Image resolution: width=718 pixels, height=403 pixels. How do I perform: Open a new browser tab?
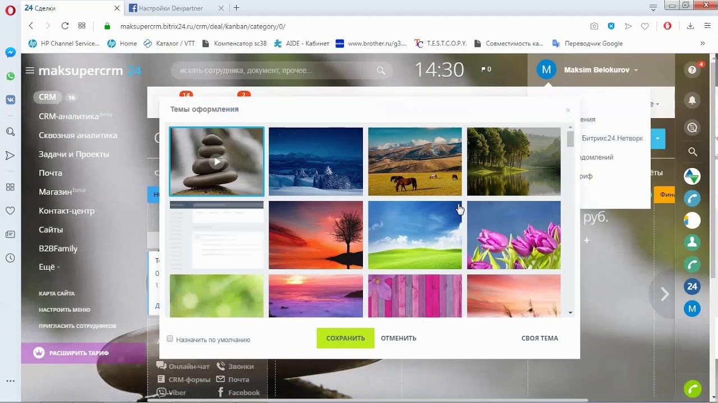[x=236, y=8]
